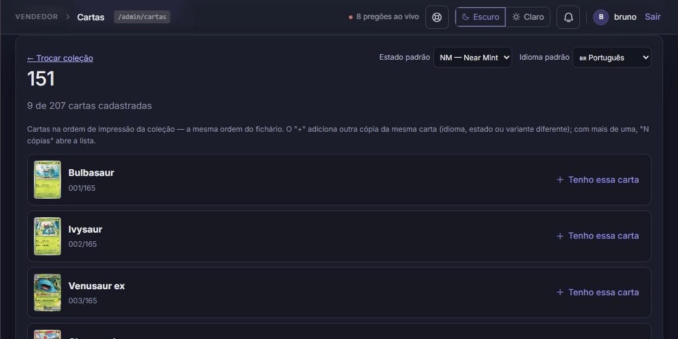
Task: Open the Idioma padrão dropdown
Action: click(612, 57)
